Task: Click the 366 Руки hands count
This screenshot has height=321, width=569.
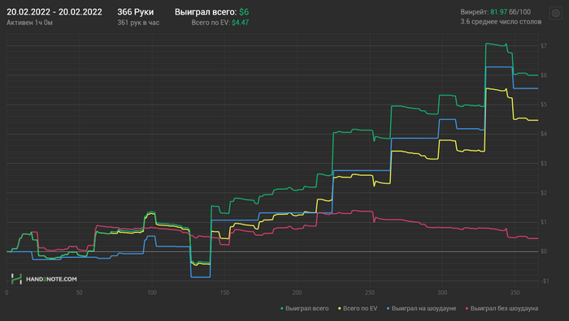Action: point(136,12)
